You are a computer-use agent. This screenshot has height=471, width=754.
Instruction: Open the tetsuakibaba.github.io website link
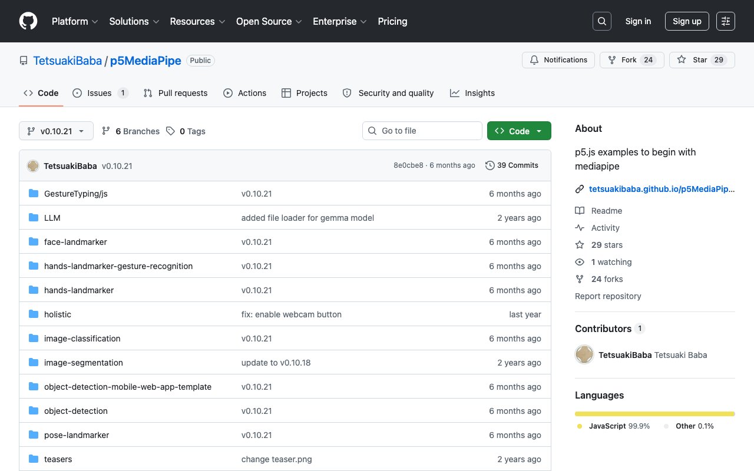(x=662, y=190)
